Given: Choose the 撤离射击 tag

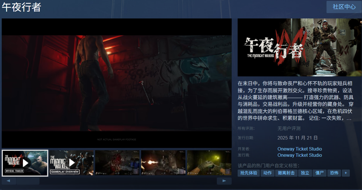Looking at the screenshot, I should [286, 173].
